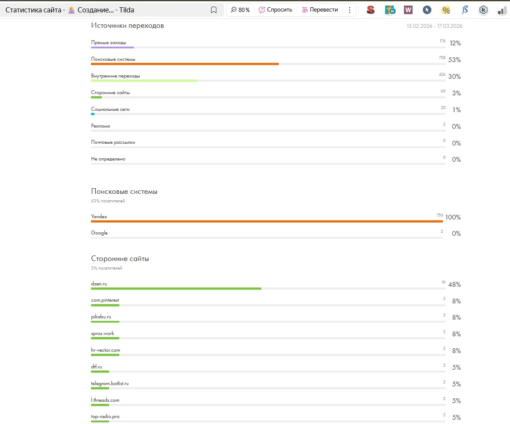Click the blue fs font extension icon
The height and width of the screenshot is (424, 510).
(465, 10)
